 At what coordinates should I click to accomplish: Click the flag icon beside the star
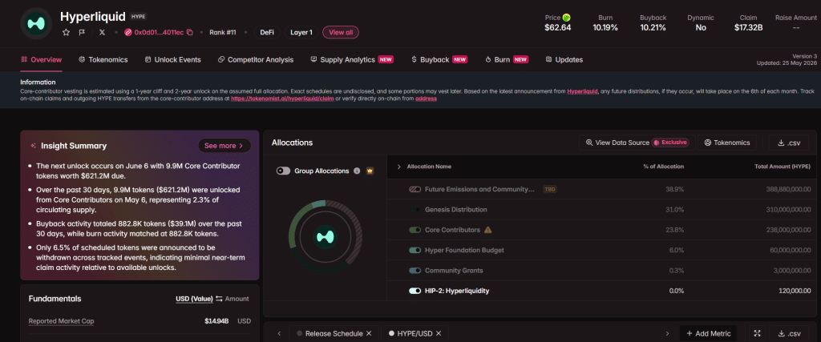point(82,32)
